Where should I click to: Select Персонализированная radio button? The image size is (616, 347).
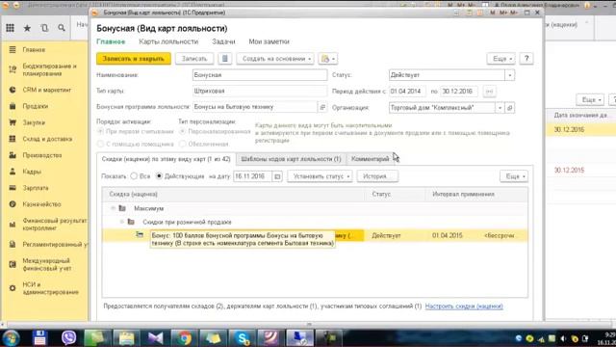(182, 131)
